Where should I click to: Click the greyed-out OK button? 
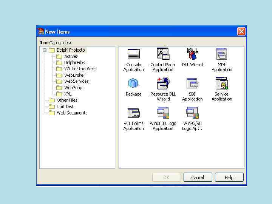click(x=166, y=177)
